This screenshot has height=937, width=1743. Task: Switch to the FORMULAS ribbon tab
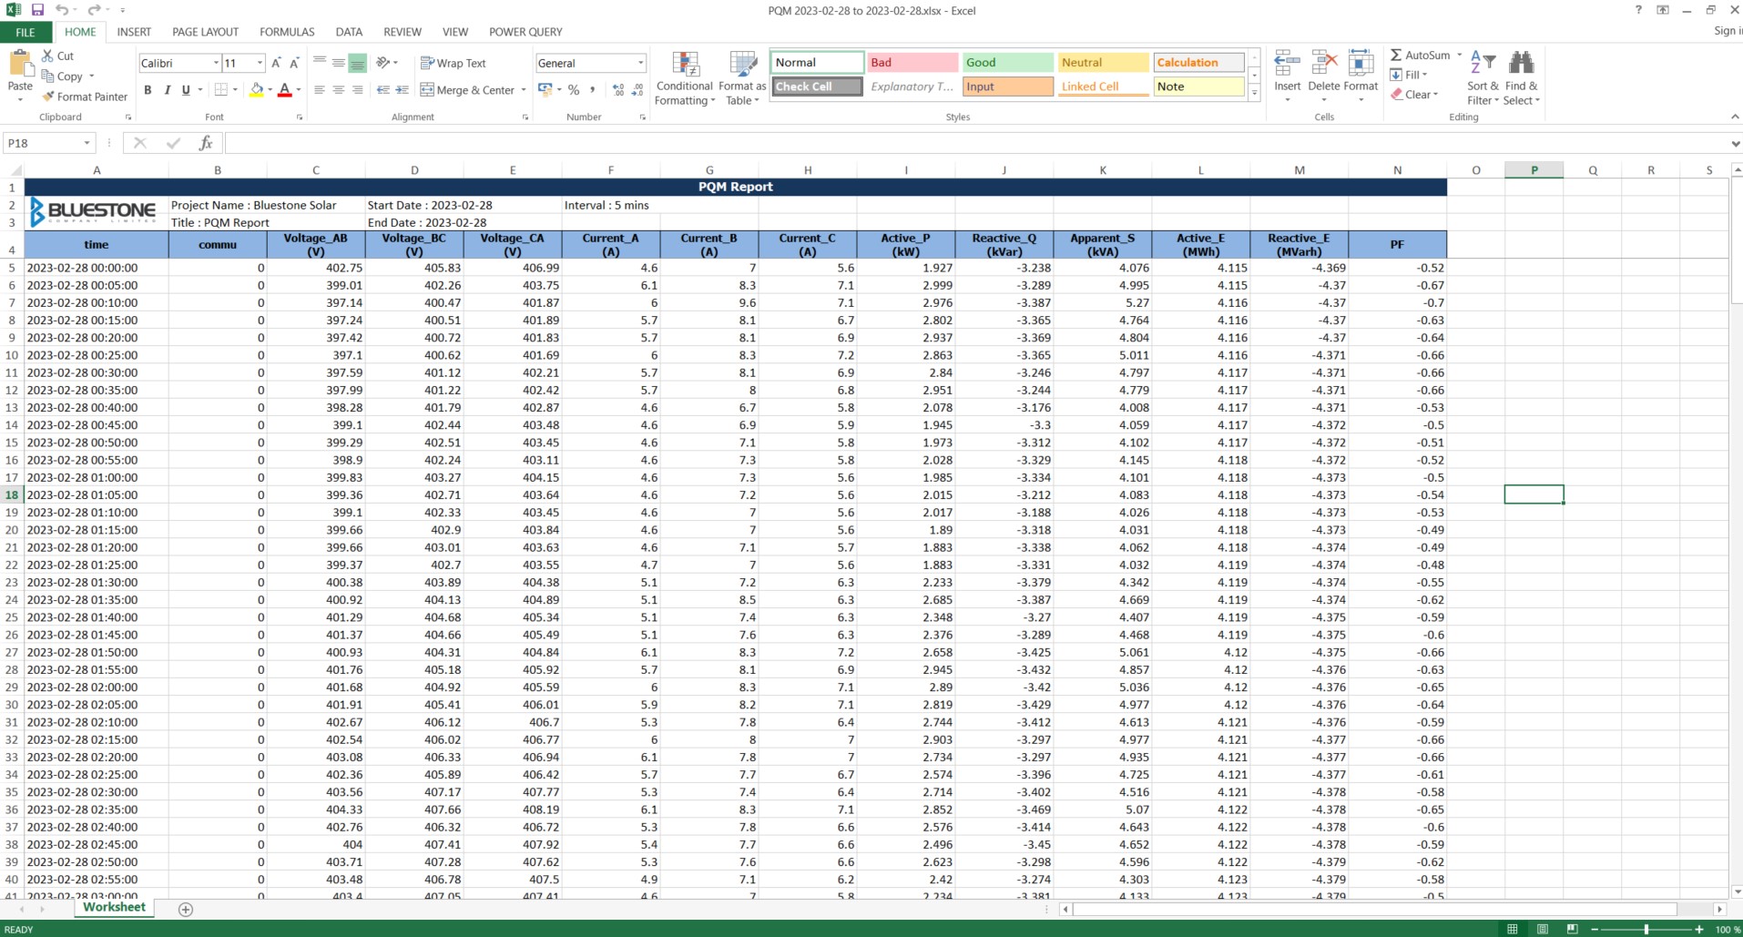point(287,32)
